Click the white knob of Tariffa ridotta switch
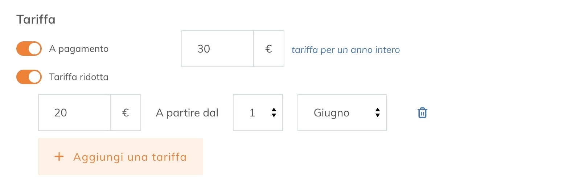563x185 pixels. pos(34,77)
